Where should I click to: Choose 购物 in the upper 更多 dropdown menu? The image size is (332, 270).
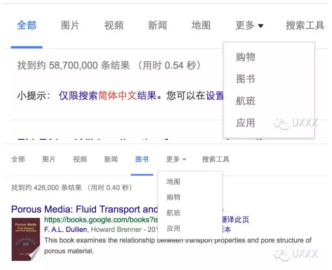click(x=245, y=57)
